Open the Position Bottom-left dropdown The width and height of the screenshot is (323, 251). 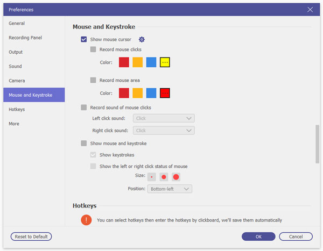169,189
